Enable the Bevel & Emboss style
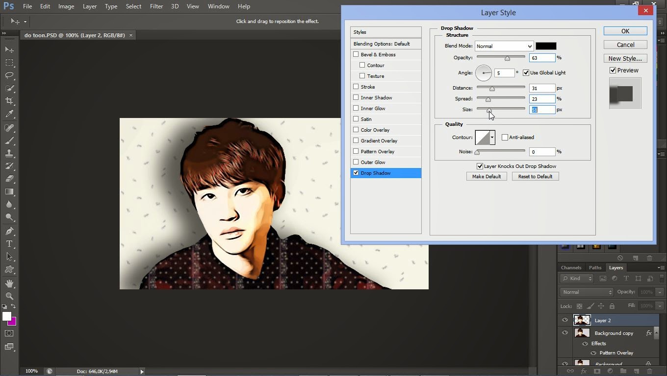Viewport: 667px width, 376px height. pyautogui.click(x=356, y=54)
